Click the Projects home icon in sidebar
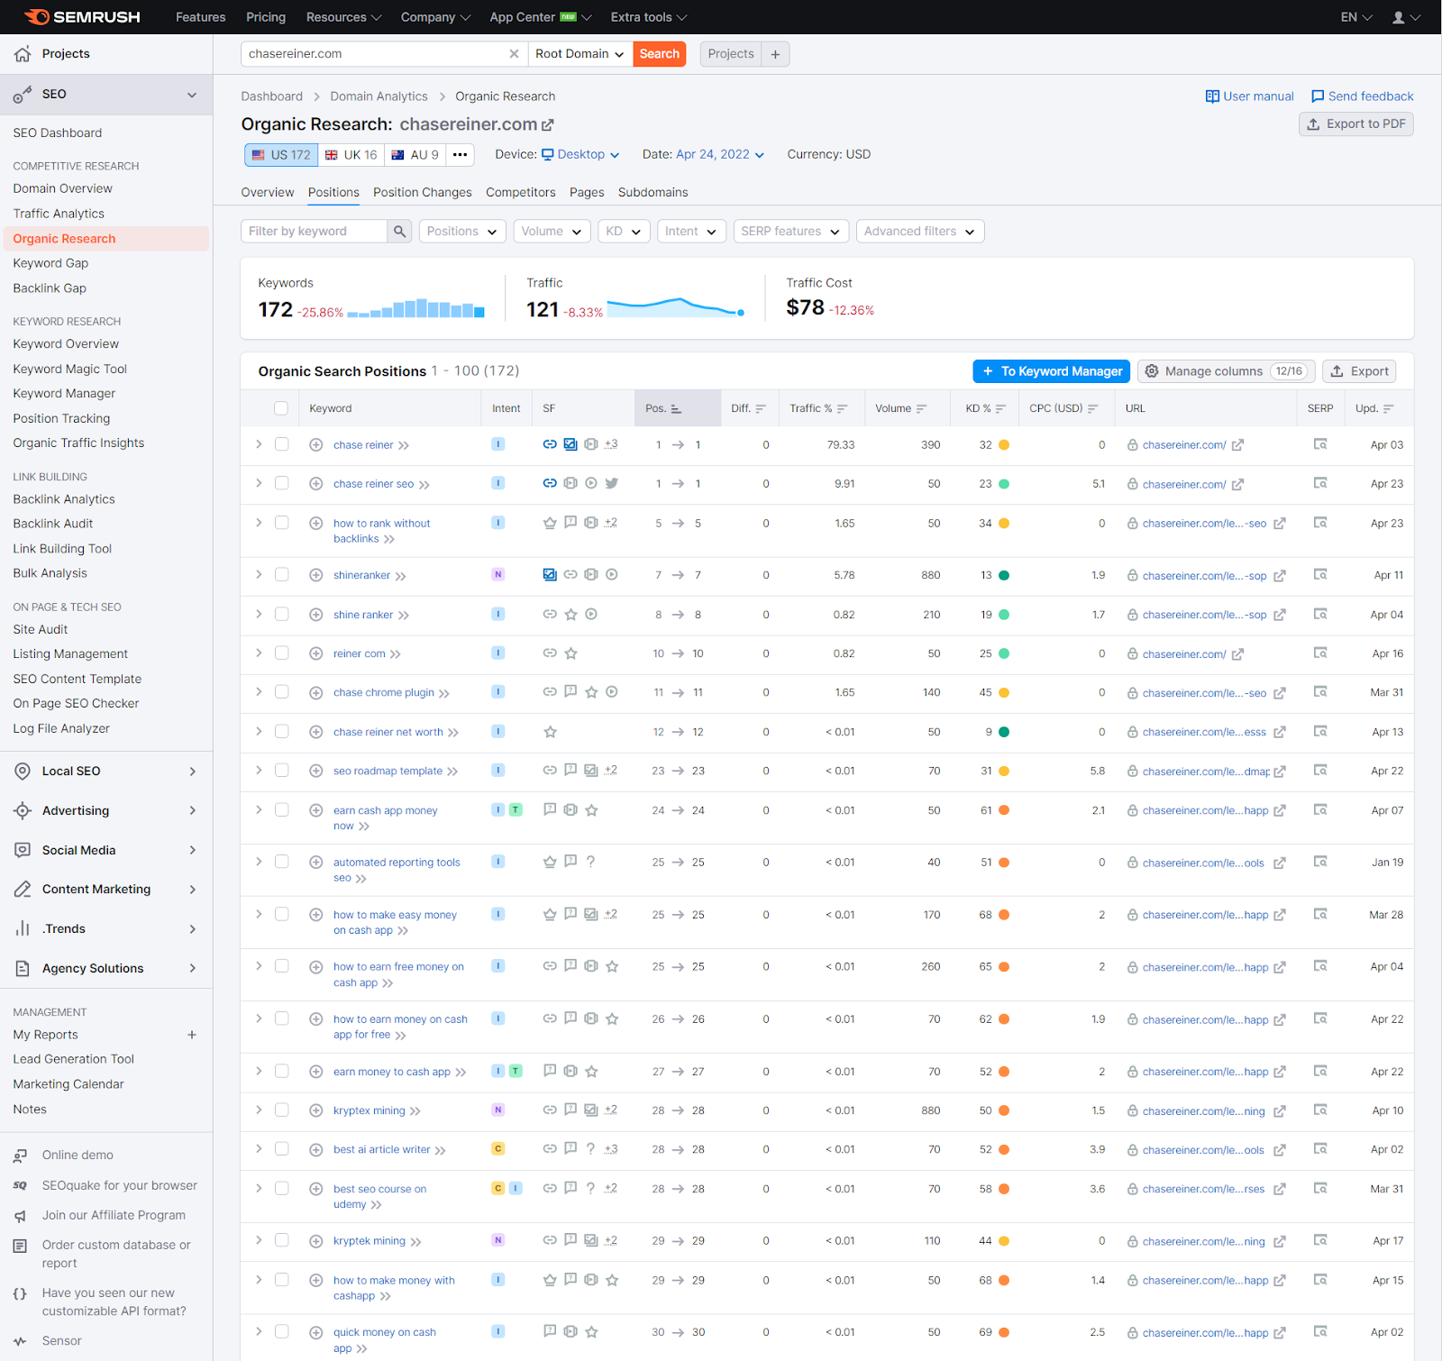 click(x=23, y=54)
